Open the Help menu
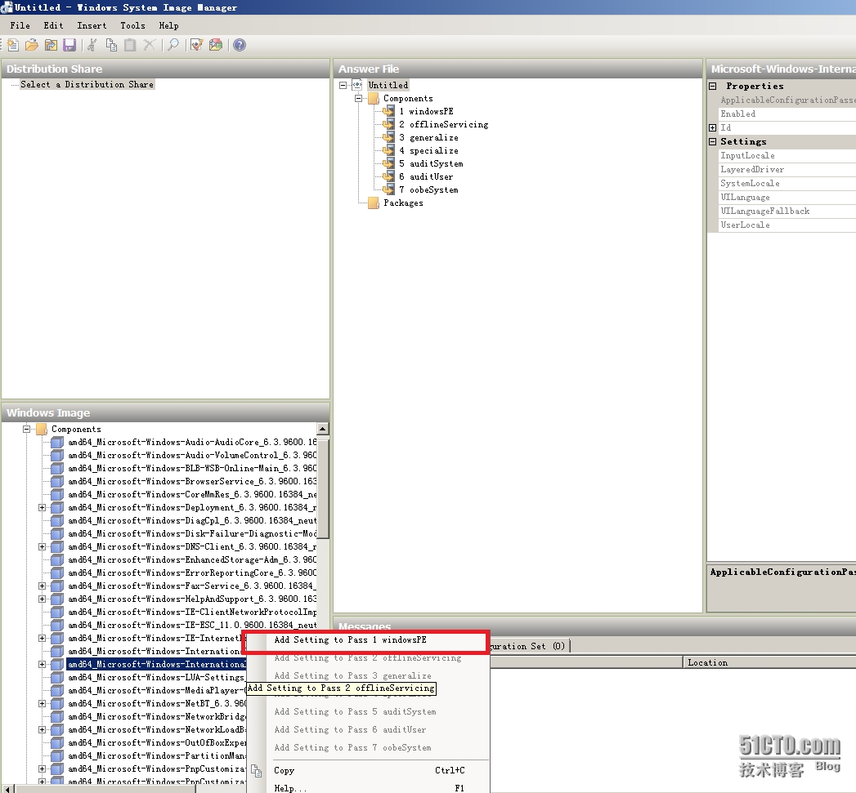Viewport: 856px width, 793px height. tap(168, 25)
